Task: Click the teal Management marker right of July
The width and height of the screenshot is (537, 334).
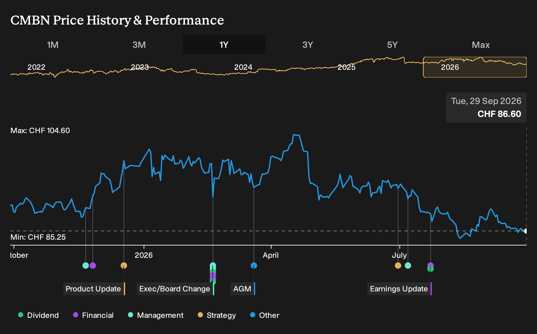Action: tap(408, 266)
